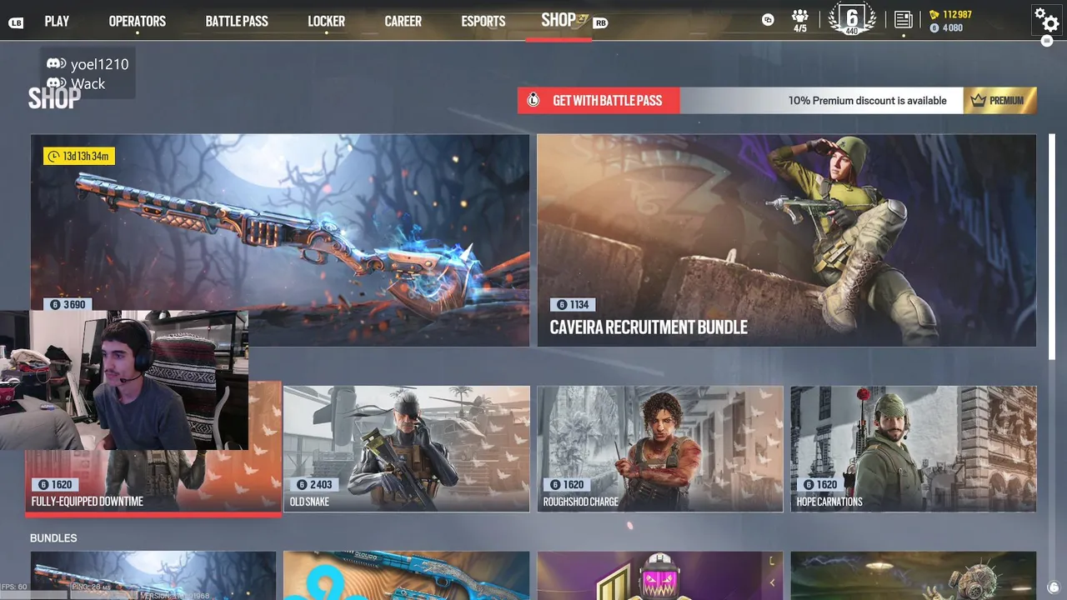Click the 10% Premium discount banner text
Image resolution: width=1067 pixels, height=600 pixels.
867,101
